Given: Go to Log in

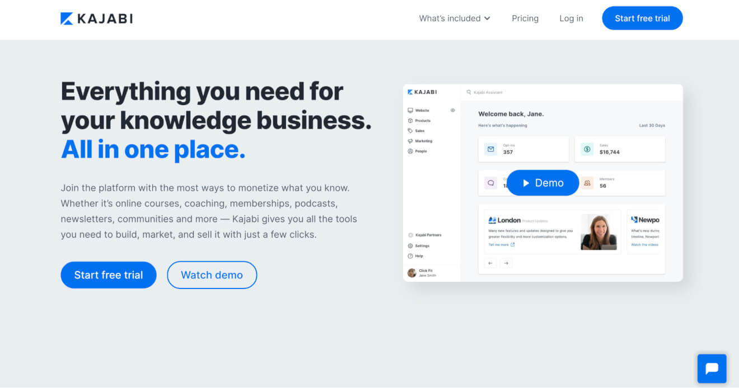Looking at the screenshot, I should 571,18.
